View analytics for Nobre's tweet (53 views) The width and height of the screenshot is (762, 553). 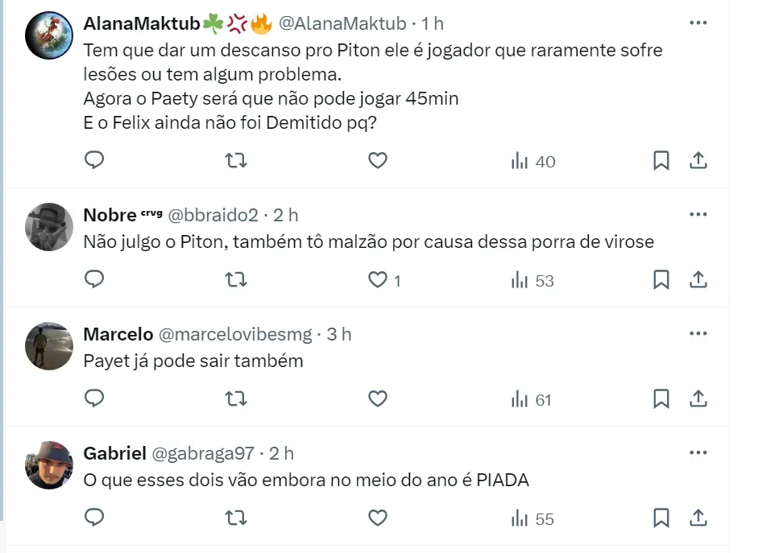pos(532,280)
